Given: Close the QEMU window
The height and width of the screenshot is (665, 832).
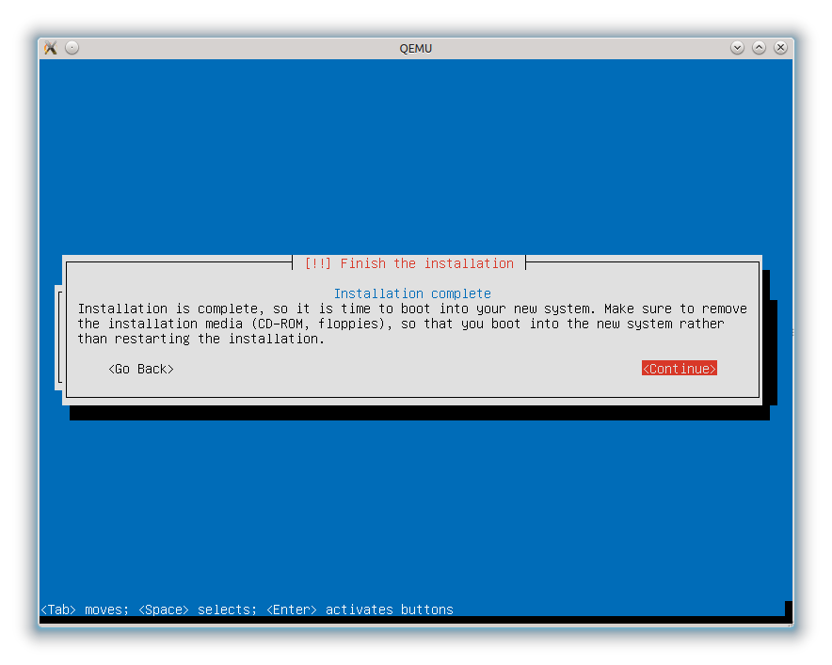Looking at the screenshot, I should pos(780,48).
